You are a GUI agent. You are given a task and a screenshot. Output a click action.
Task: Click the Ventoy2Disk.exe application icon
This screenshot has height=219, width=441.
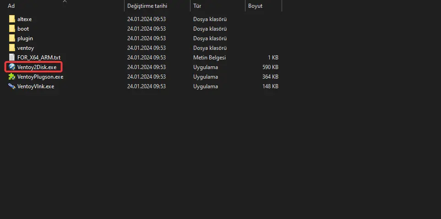point(12,67)
